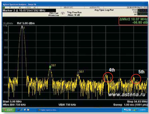The width and height of the screenshot is (149, 114).
Task: Select the 3Δ1 delta marker
Action: click(78, 73)
